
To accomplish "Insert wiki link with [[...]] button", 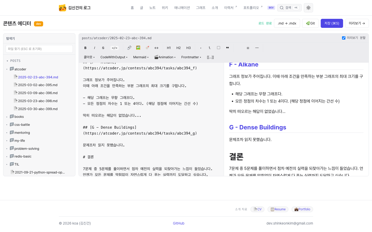I will pyautogui.click(x=210, y=57).
